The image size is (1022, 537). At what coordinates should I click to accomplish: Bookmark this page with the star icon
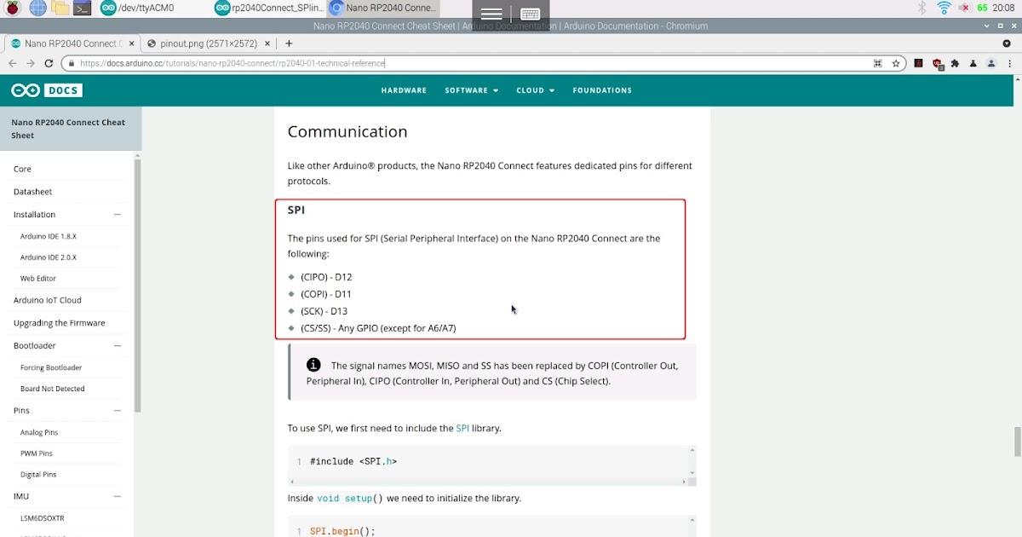click(x=895, y=63)
